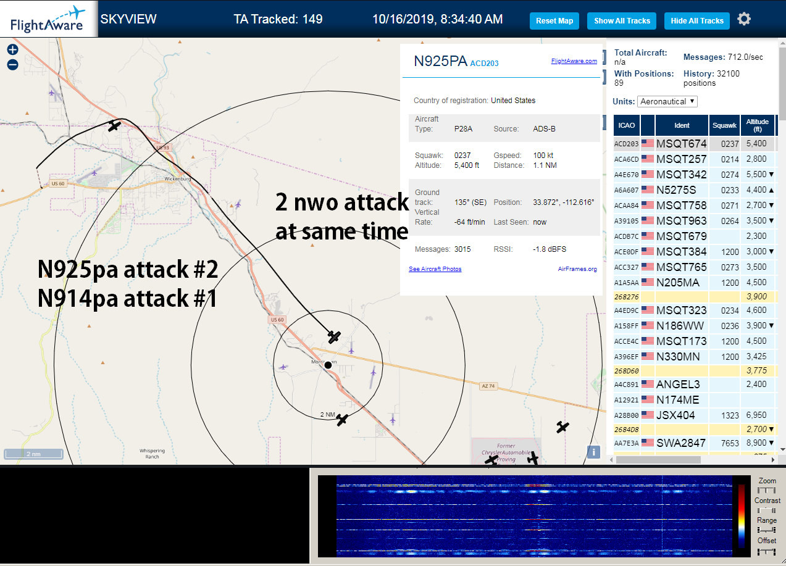Viewport: 786px width, 566px height.
Task: Open the See Aircraft Photos link
Action: click(435, 269)
